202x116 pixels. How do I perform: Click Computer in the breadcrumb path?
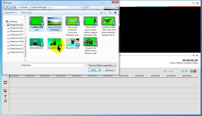point(24,7)
